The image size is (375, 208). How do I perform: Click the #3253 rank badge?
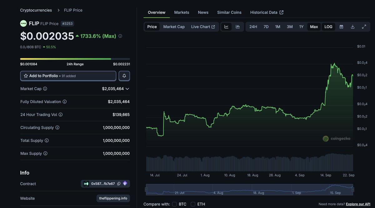click(67, 23)
